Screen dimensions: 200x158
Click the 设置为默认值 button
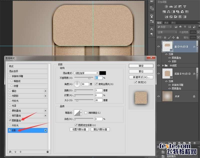point(79,129)
